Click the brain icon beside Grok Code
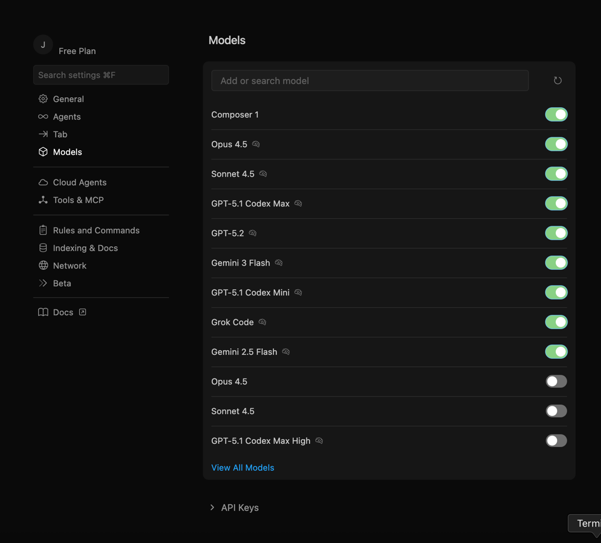The height and width of the screenshot is (543, 601). tap(262, 322)
